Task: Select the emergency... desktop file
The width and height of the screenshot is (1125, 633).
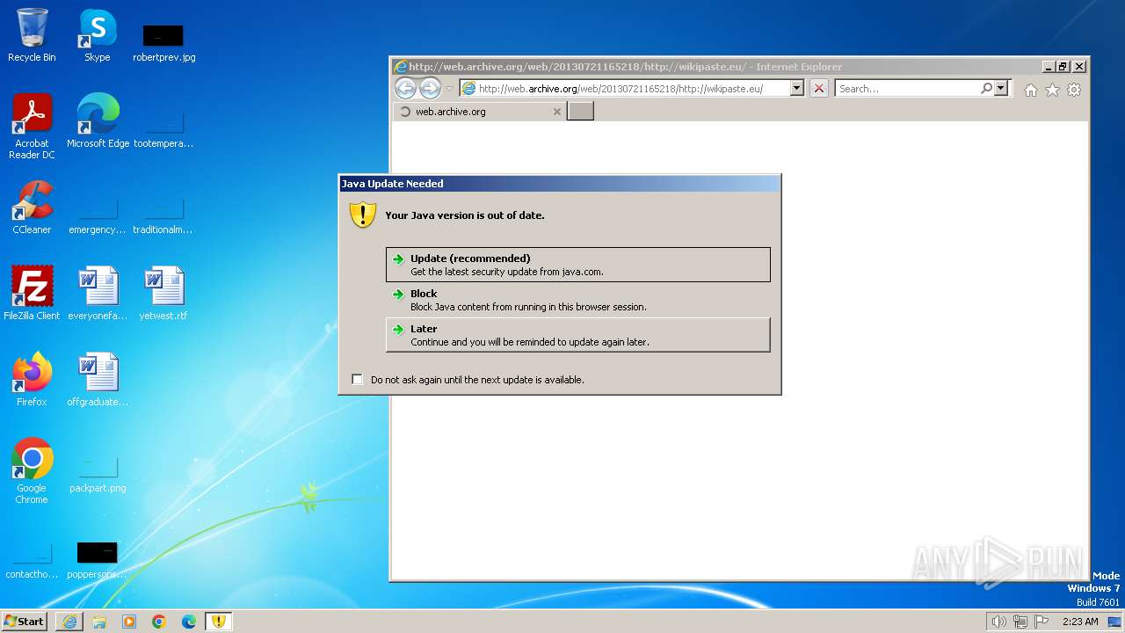Action: point(98,215)
